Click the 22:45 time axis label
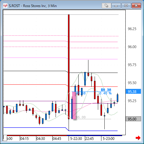 [90, 139]
